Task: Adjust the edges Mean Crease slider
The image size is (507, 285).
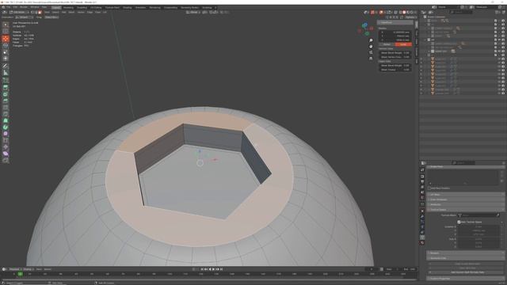Action: coord(395,70)
